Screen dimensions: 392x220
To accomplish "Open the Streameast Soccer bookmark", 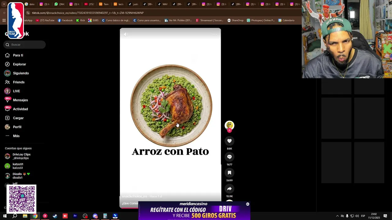I will [x=209, y=20].
